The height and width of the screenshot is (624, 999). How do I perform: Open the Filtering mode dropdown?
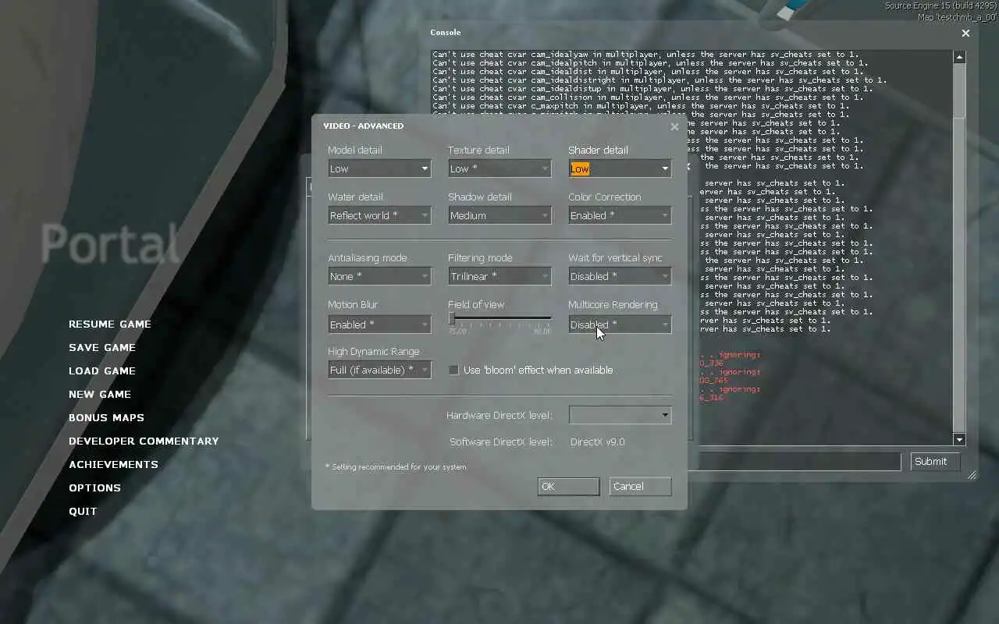(499, 276)
